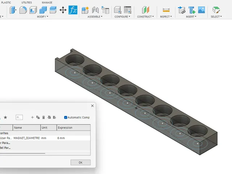Screen dimensions: 232x174
Task: Activate the Move/Copy tool
Action: coord(63,10)
